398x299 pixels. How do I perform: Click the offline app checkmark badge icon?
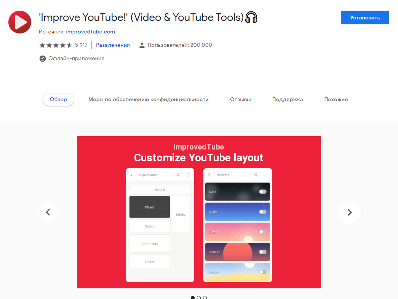coord(42,59)
